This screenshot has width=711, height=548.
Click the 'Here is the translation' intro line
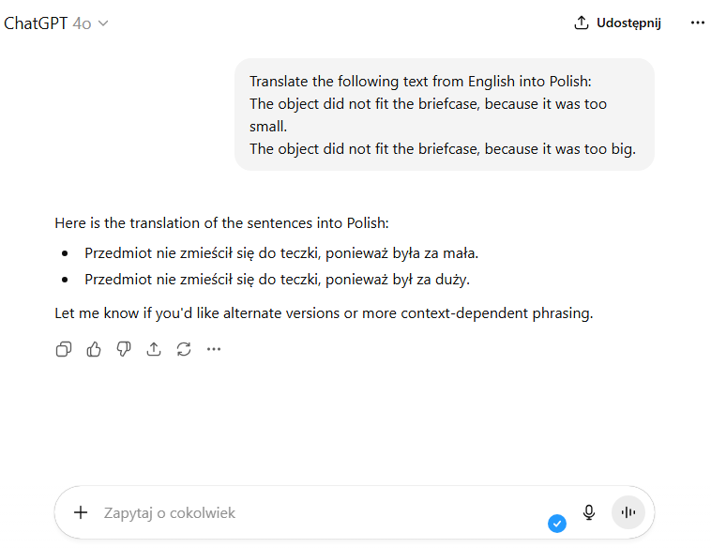tap(221, 223)
